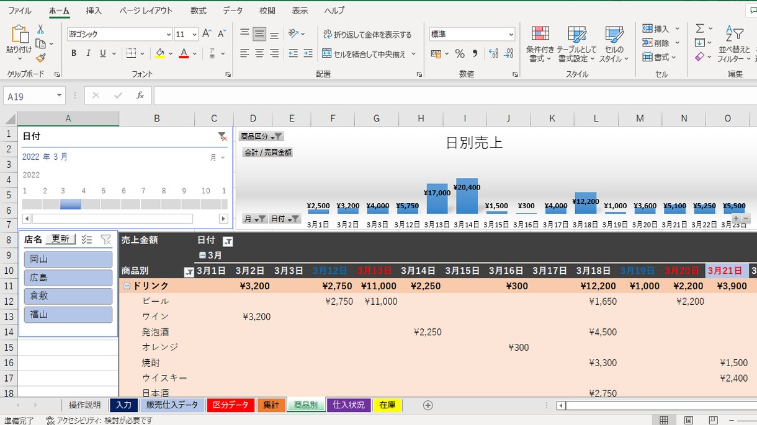
Task: Add a new sheet with plus button
Action: pos(428,405)
